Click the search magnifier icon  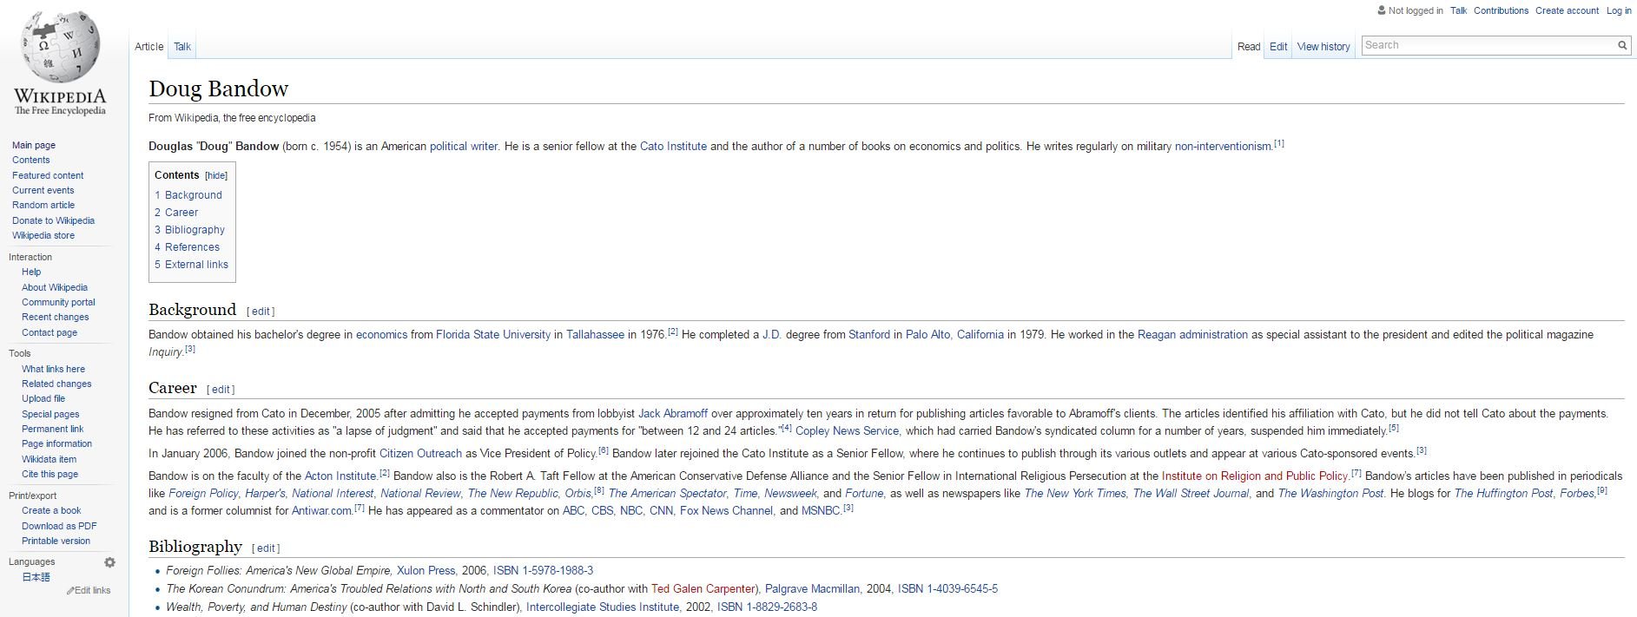tap(1621, 45)
